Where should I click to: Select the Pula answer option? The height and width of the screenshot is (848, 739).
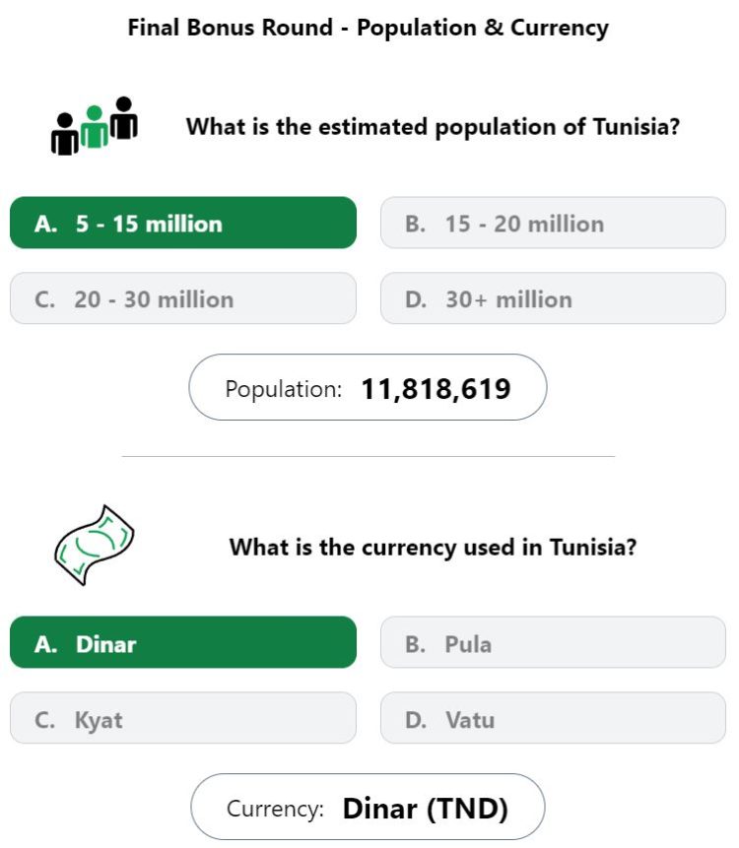[x=553, y=642]
